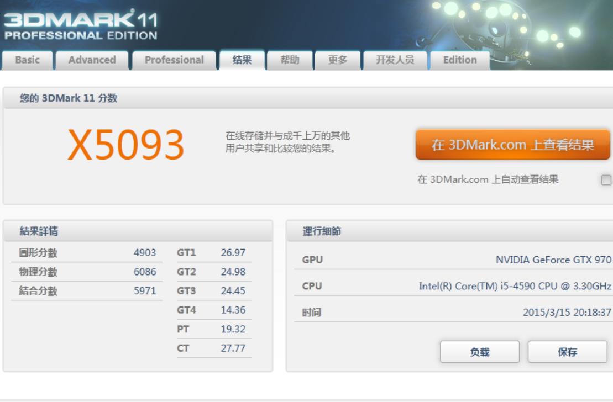This screenshot has height=402, width=613.
Task: Click the 結合分數 row label
Action: [38, 291]
